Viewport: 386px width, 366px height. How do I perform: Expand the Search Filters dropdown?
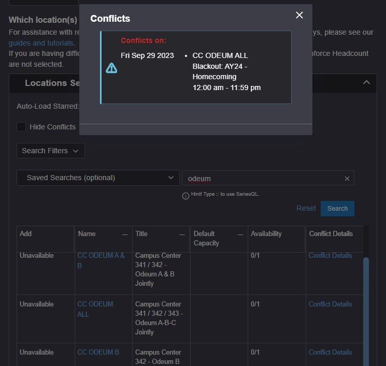coord(50,151)
